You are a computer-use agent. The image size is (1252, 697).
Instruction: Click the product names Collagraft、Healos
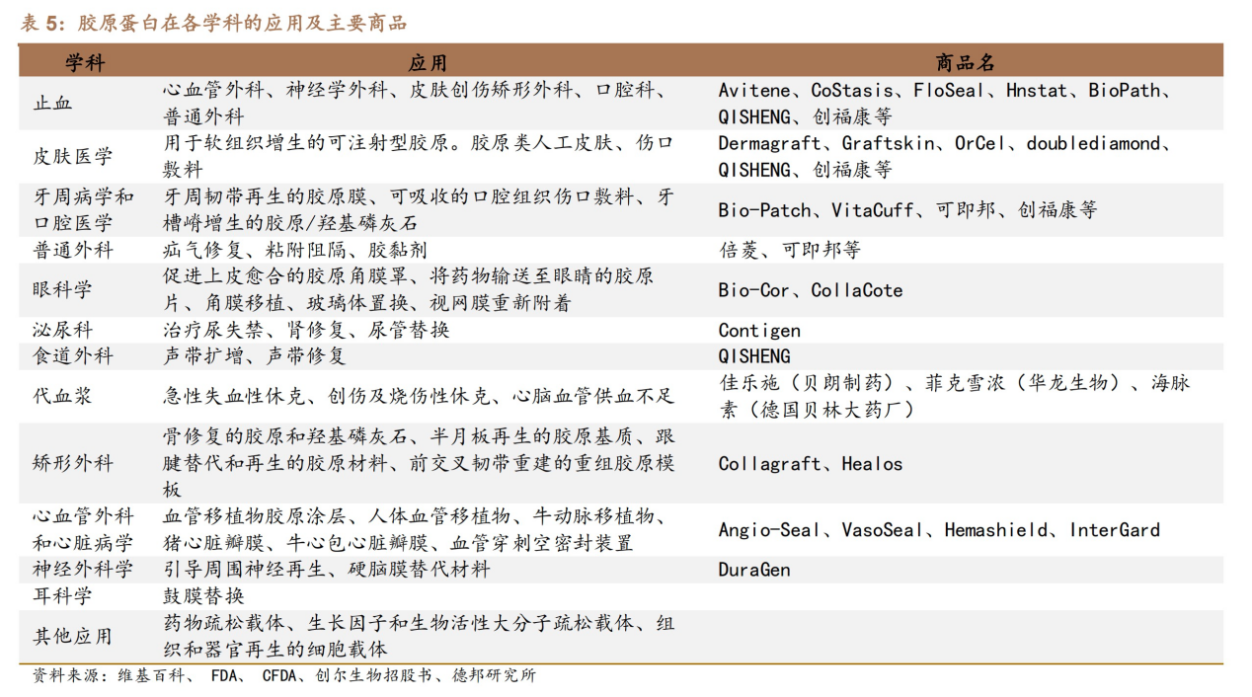[x=811, y=463]
